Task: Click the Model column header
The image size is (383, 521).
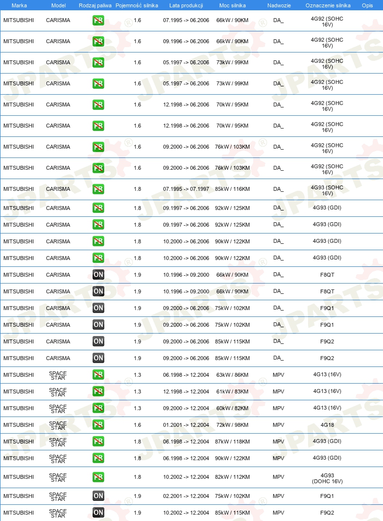Action: point(58,5)
